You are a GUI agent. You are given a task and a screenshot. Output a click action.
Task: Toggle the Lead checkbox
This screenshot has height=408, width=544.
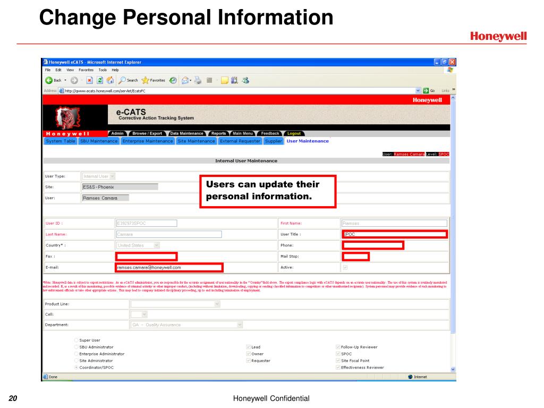coord(249,347)
